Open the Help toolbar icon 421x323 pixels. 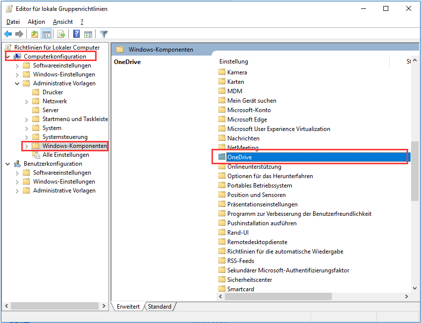[76, 34]
